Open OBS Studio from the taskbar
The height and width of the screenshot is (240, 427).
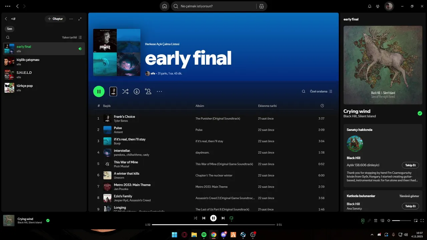pyautogui.click(x=253, y=235)
